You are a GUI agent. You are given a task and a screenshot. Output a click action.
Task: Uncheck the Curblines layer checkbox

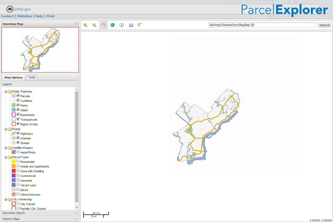point(18,100)
